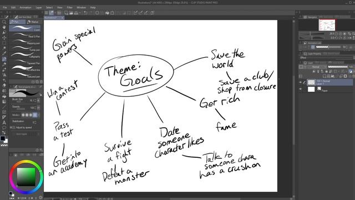This screenshot has height=200, width=355.
Task: Select the Move layer tool
Action: click(4, 38)
